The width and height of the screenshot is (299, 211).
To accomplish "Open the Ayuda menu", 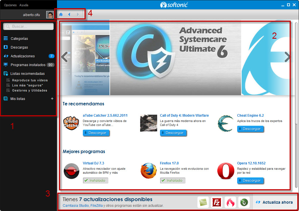I will tap(24, 5).
